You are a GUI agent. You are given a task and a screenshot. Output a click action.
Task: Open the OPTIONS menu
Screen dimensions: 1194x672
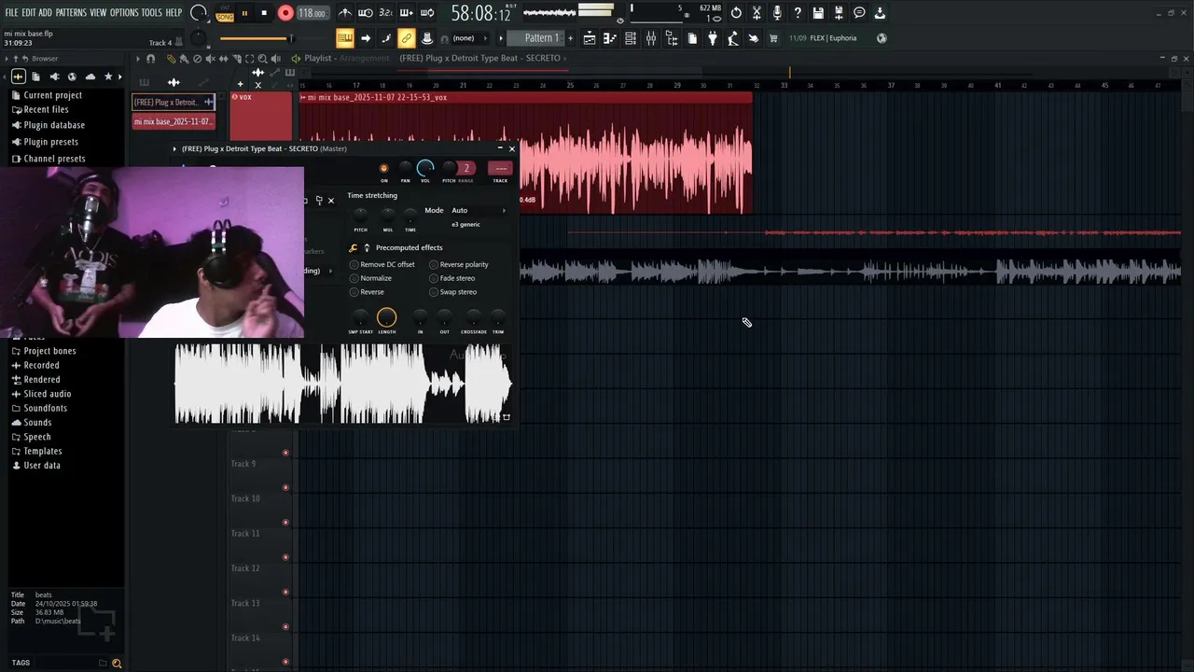(x=124, y=13)
